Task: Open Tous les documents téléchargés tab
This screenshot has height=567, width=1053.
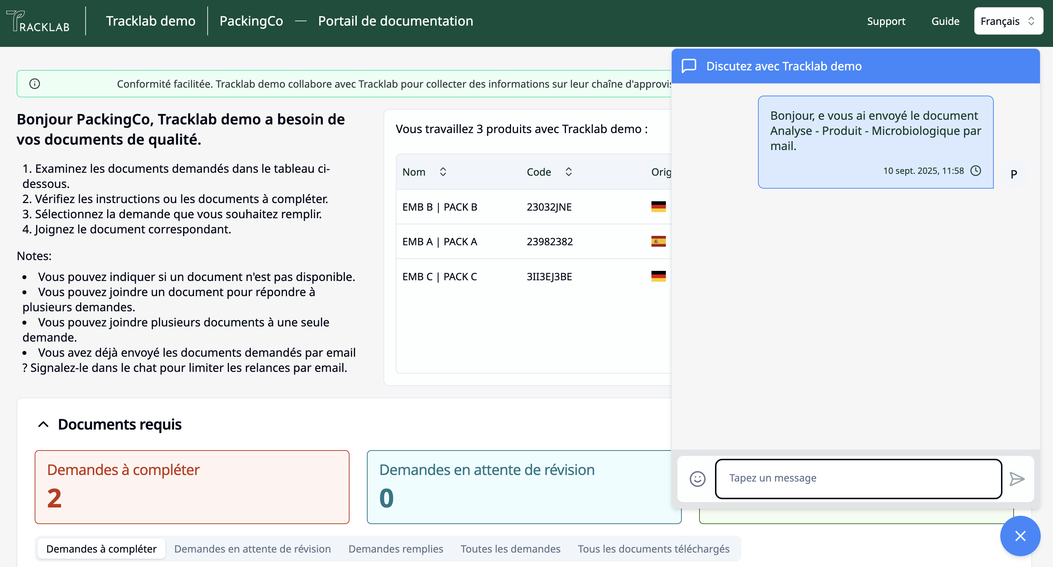Action: tap(653, 549)
